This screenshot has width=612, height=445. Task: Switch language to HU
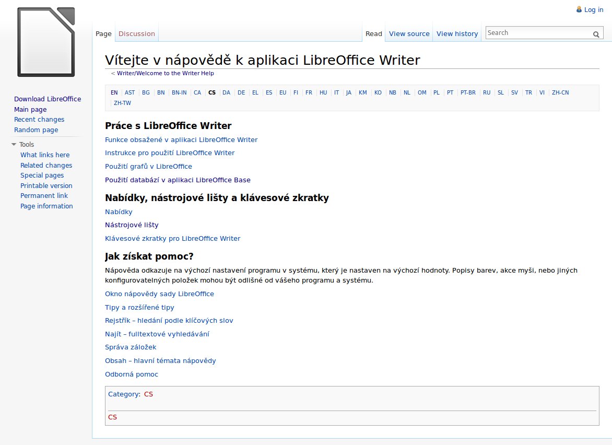pos(323,92)
